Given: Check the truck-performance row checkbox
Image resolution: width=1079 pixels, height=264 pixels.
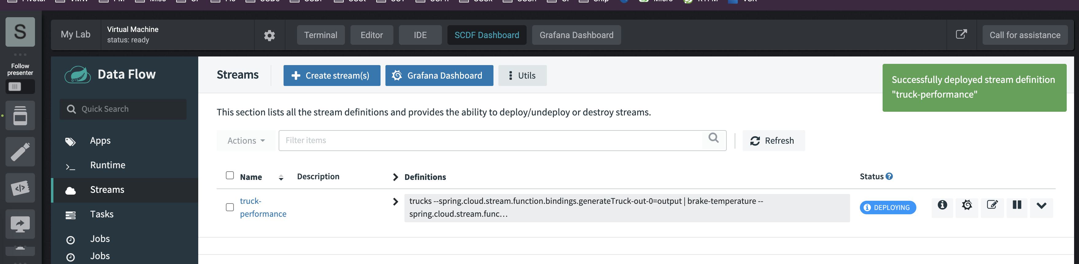Looking at the screenshot, I should pyautogui.click(x=230, y=207).
